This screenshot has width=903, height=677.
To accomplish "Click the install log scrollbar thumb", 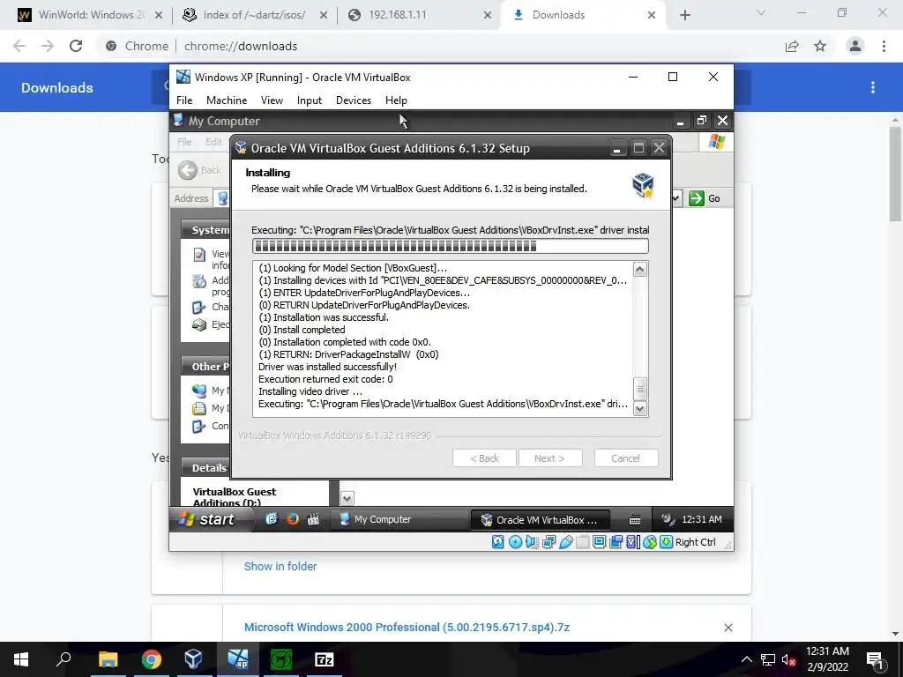I will click(640, 389).
